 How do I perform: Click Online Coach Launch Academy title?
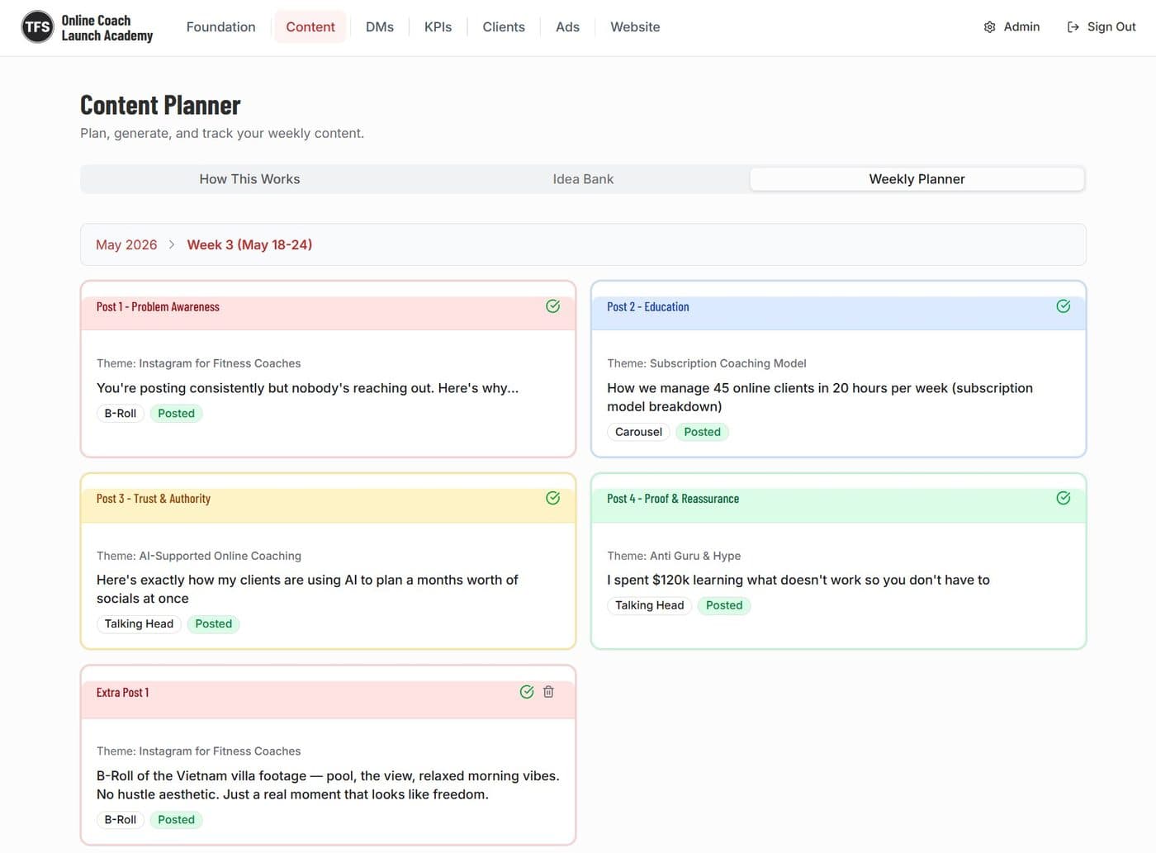point(107,28)
